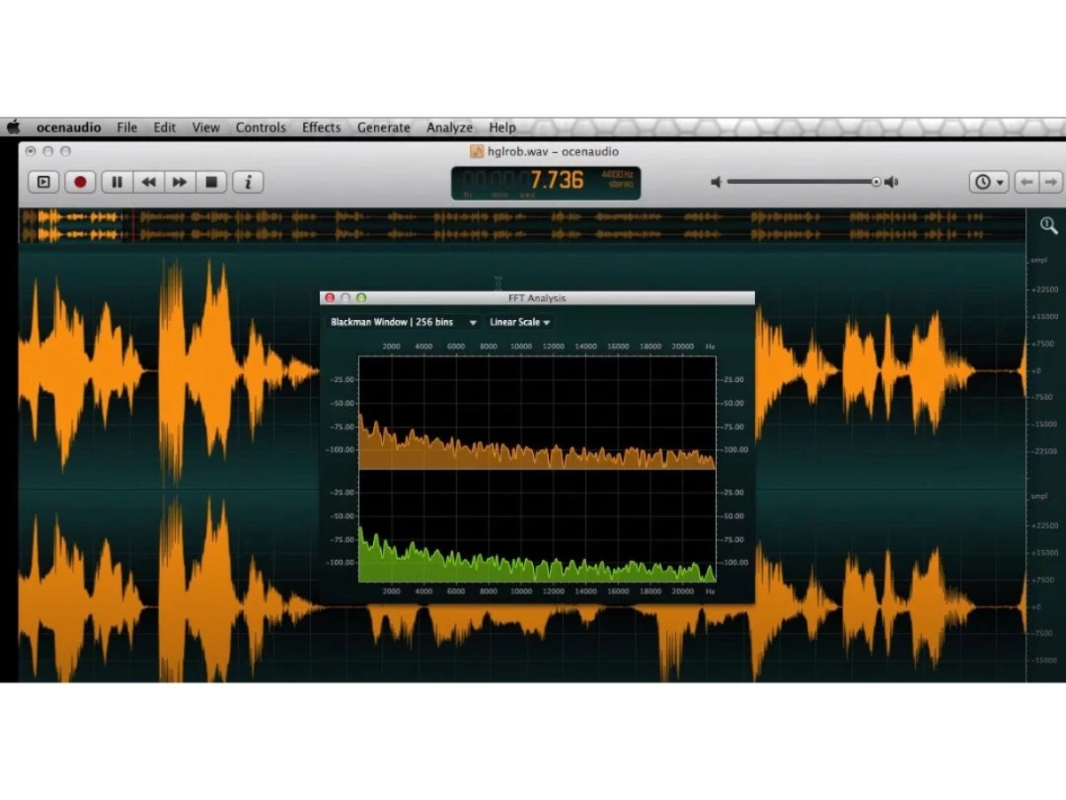
Task: Click the orange FFT spectrum graph
Action: click(x=537, y=412)
